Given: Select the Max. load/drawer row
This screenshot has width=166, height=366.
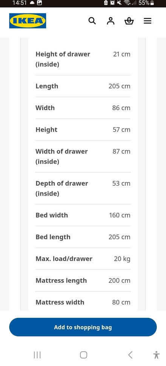Looking at the screenshot, I should click(83, 259).
